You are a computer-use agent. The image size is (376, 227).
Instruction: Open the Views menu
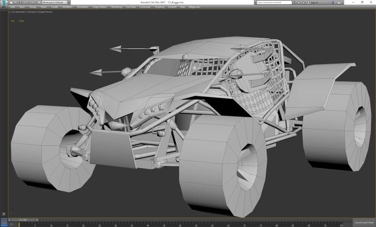click(x=44, y=7)
